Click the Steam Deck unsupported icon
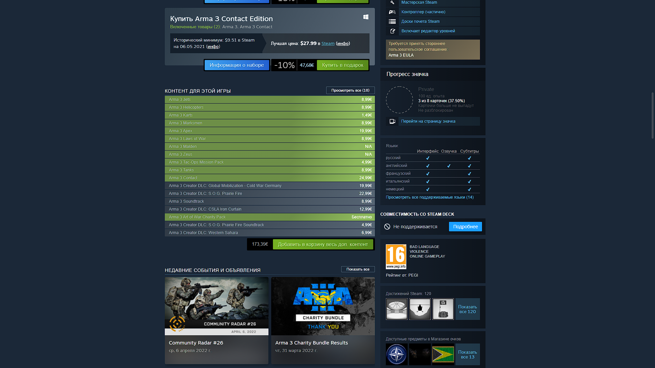 pyautogui.click(x=387, y=227)
